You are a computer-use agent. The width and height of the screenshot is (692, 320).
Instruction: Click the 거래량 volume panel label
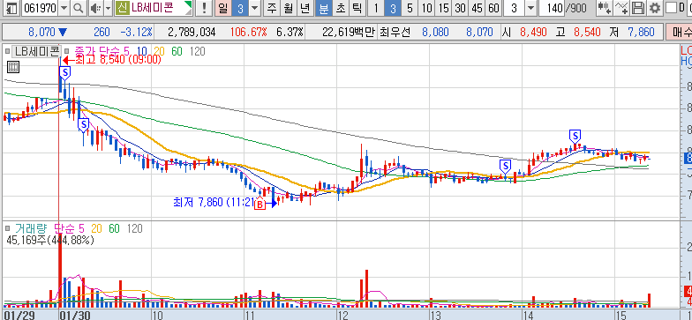[x=30, y=228]
